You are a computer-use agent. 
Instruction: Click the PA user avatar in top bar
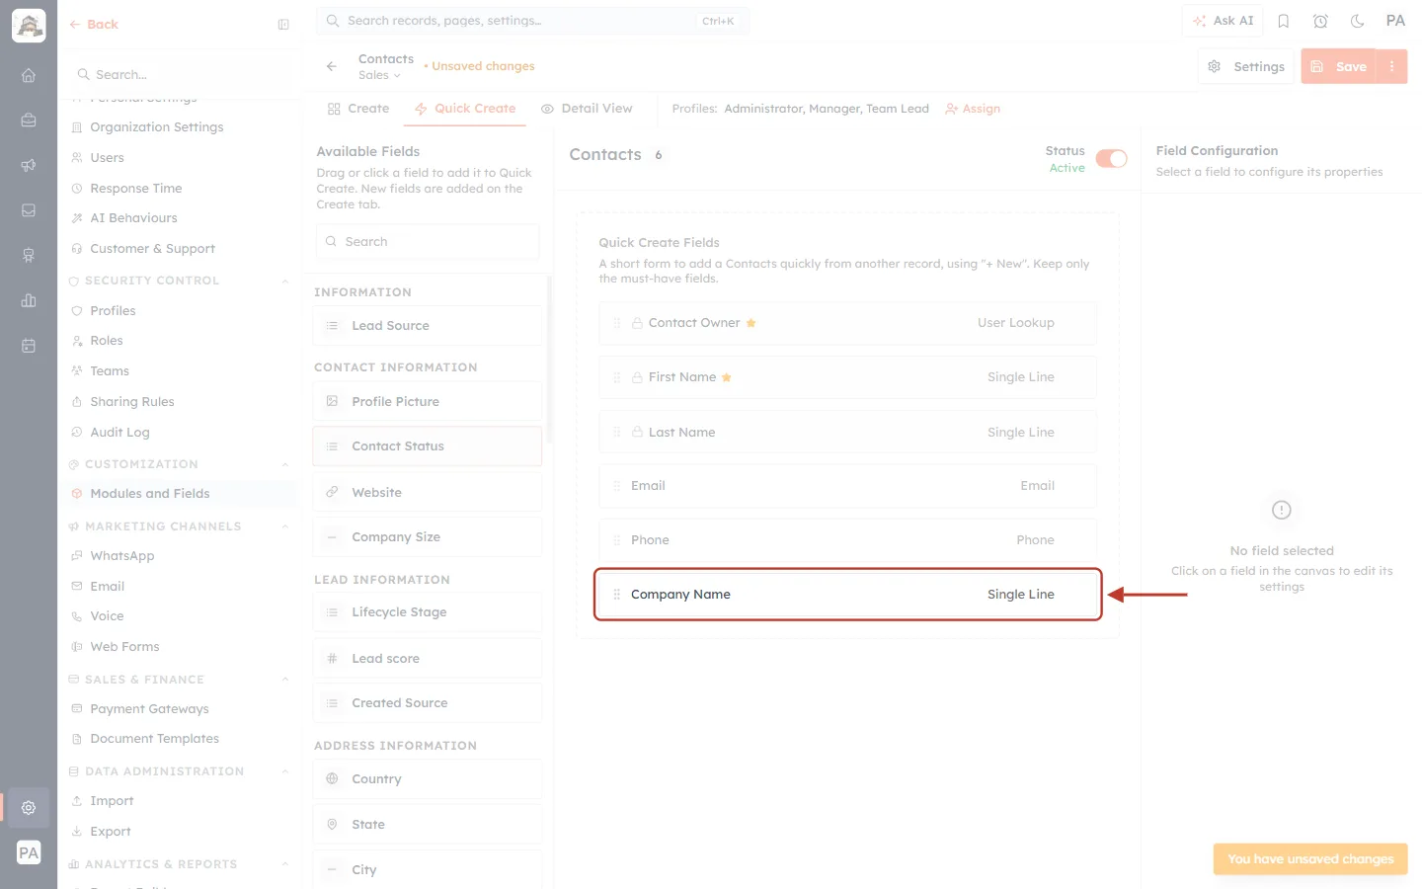click(1395, 21)
